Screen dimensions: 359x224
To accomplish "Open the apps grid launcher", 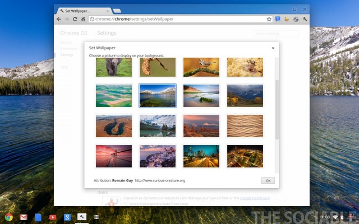I will [96, 217].
